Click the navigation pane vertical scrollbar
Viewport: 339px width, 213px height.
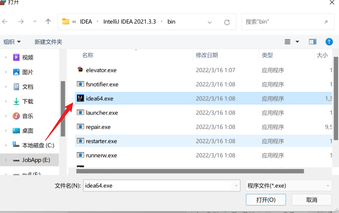[63, 109]
